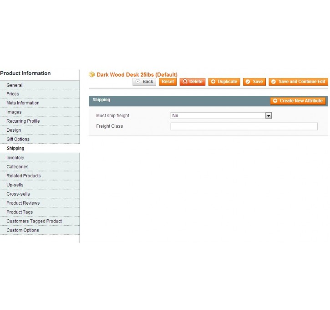Open Related Products tab
Screen dimensions: 330x310
pyautogui.click(x=40, y=176)
